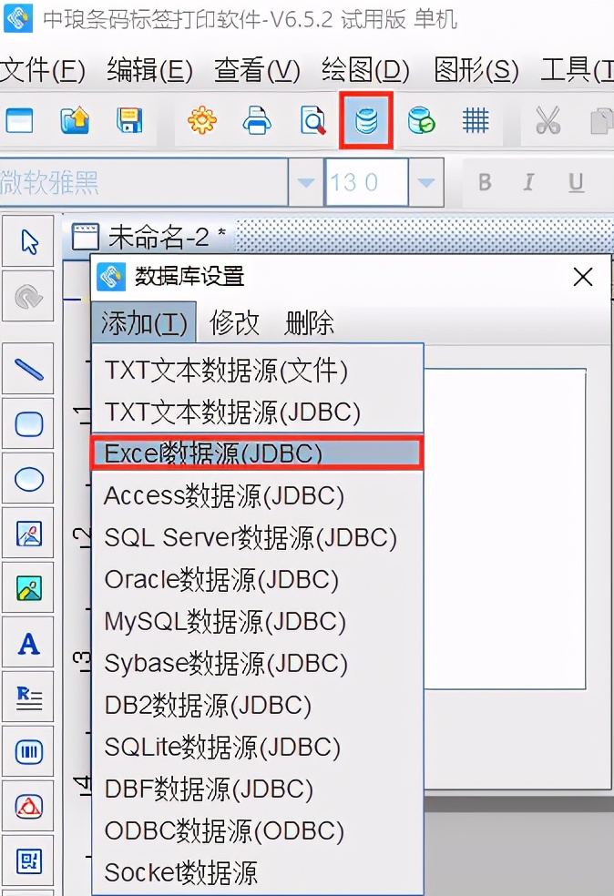Choose Oracle数据源(JDBC) option
The image size is (614, 896).
(257, 579)
